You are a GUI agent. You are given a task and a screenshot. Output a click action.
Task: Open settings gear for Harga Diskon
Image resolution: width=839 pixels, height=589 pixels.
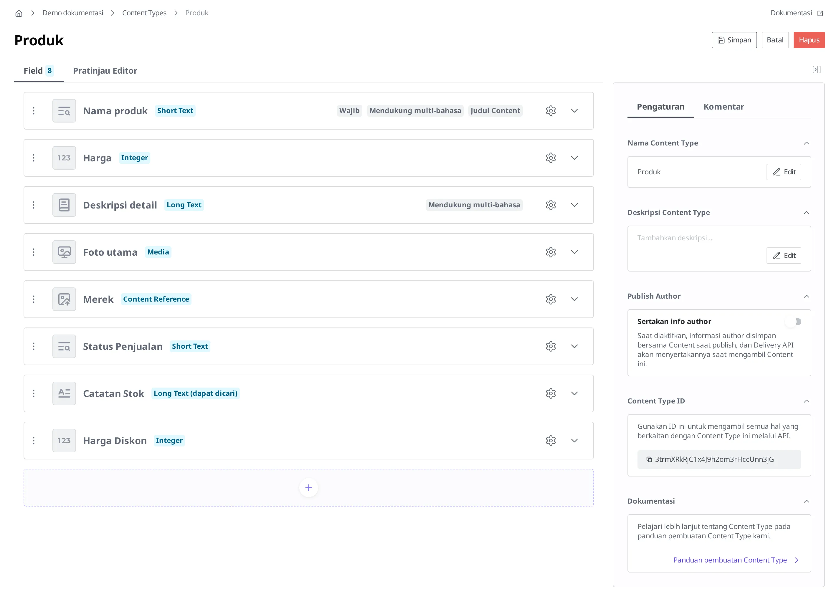pyautogui.click(x=551, y=441)
